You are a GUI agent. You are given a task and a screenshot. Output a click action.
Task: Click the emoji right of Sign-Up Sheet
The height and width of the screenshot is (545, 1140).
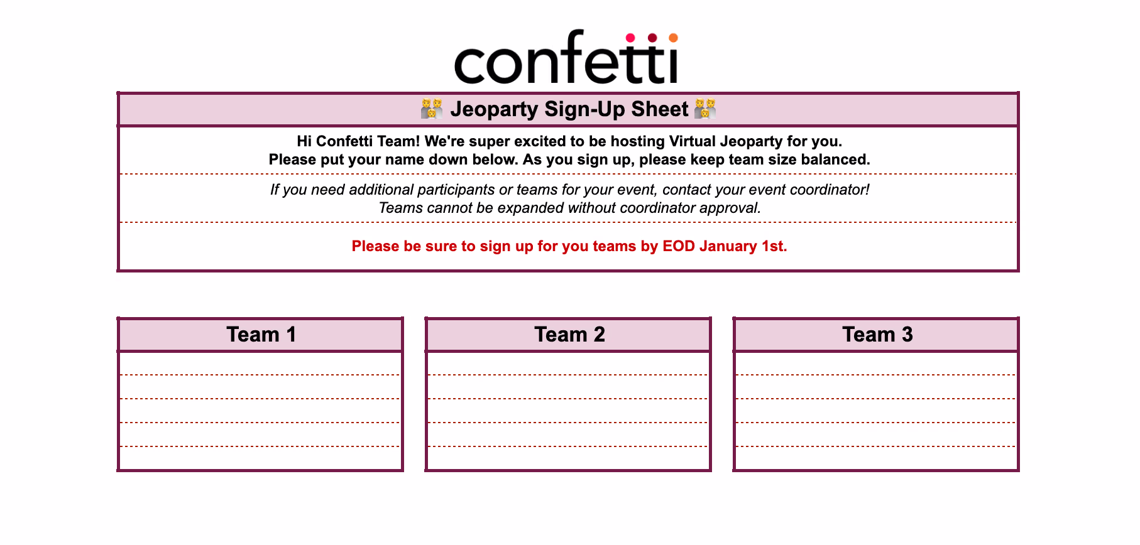[705, 109]
